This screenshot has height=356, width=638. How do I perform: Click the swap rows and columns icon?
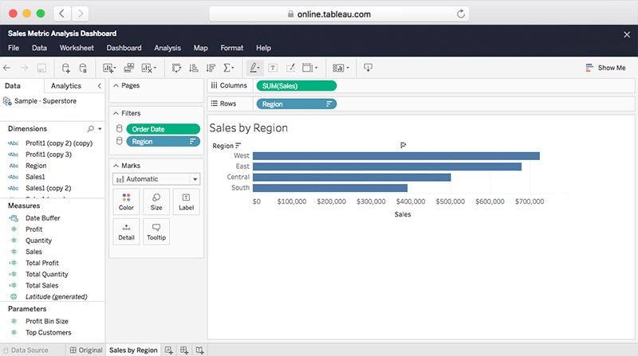click(x=175, y=68)
